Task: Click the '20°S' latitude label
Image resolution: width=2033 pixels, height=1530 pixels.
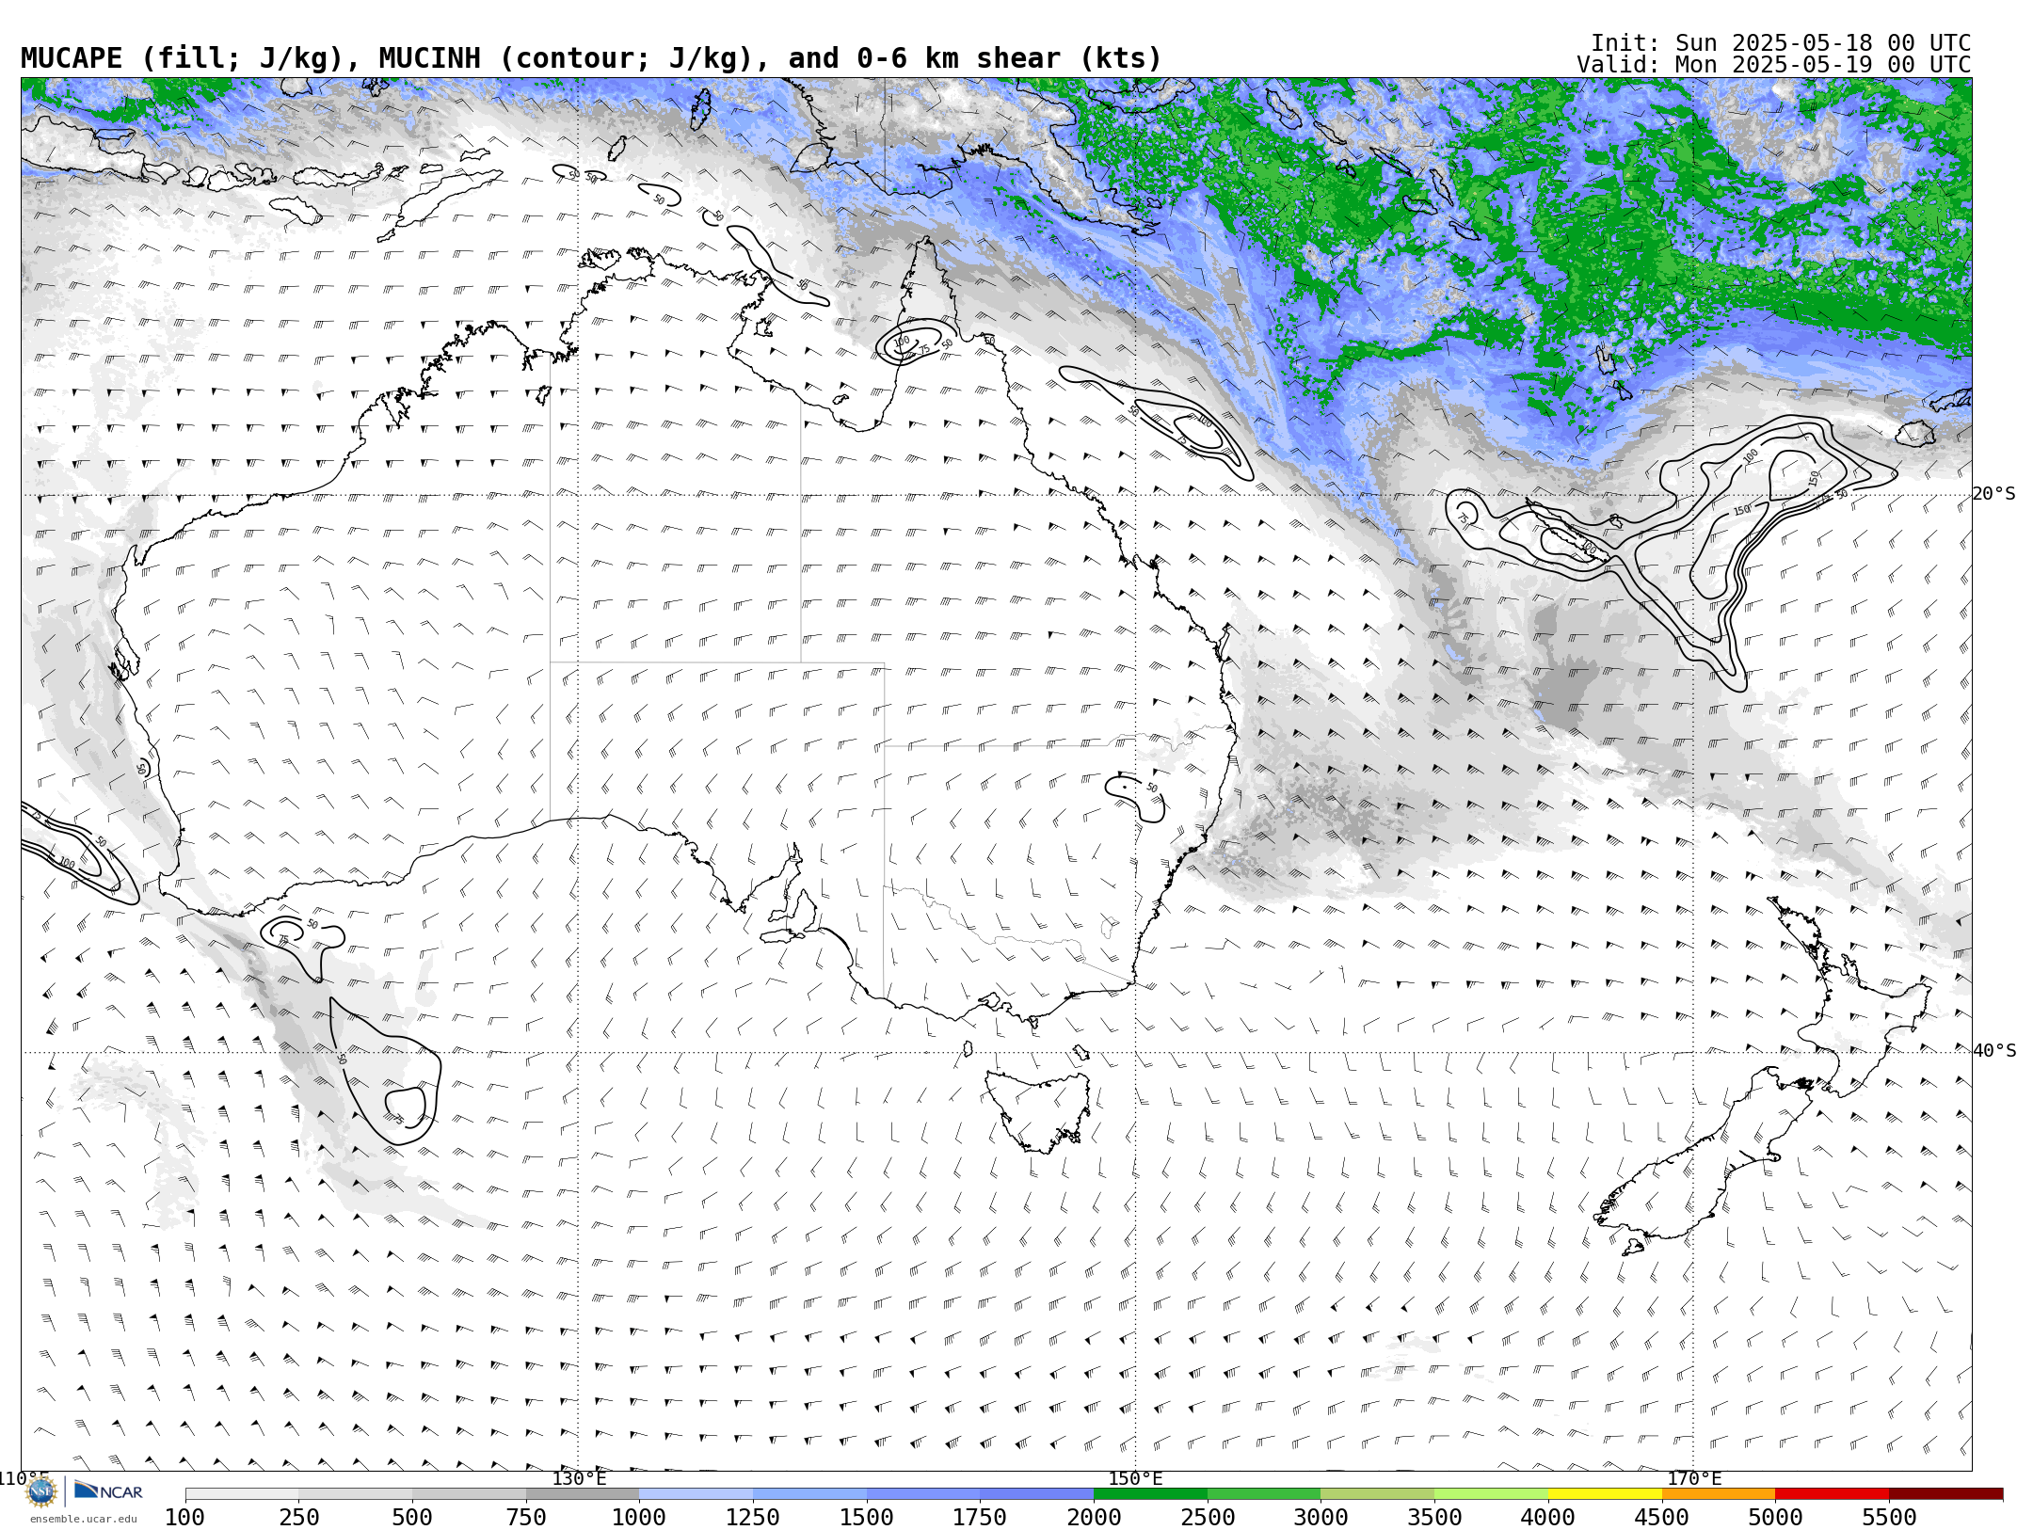Action: tap(1993, 494)
